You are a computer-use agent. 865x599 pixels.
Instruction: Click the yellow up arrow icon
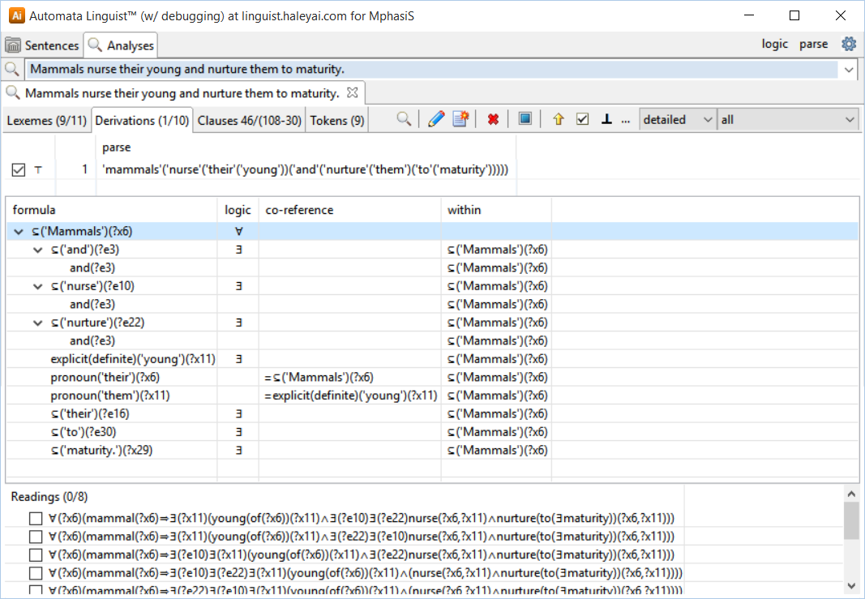559,119
